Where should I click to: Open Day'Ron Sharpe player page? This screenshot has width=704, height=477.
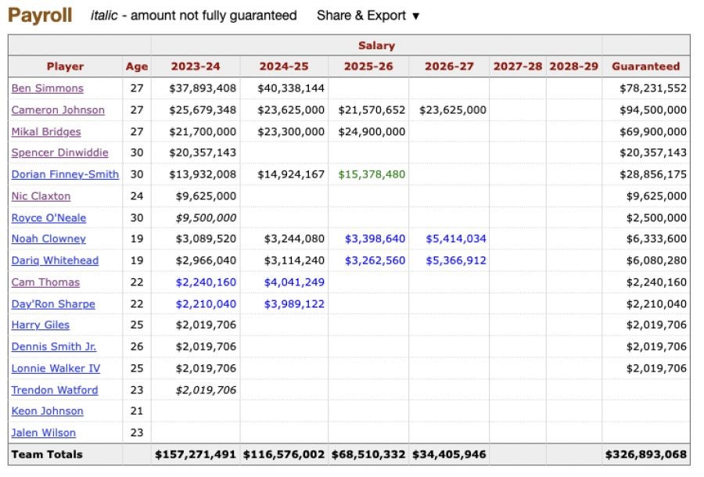coord(53,303)
